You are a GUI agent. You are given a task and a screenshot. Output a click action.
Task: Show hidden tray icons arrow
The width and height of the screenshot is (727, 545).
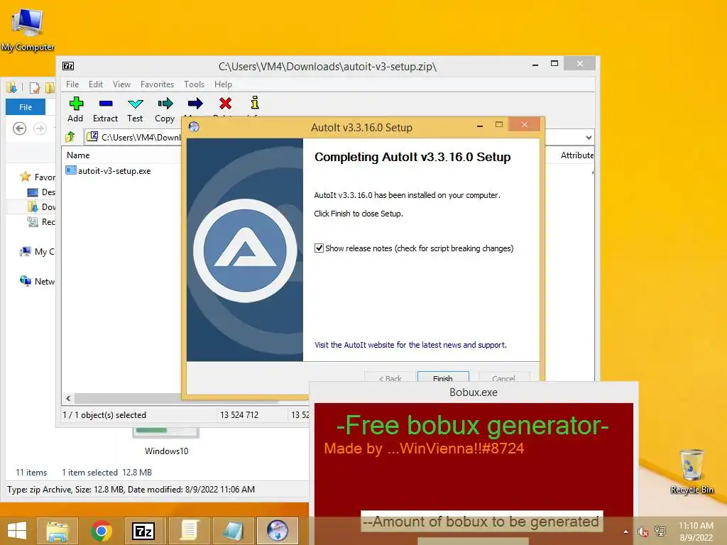pyautogui.click(x=625, y=532)
